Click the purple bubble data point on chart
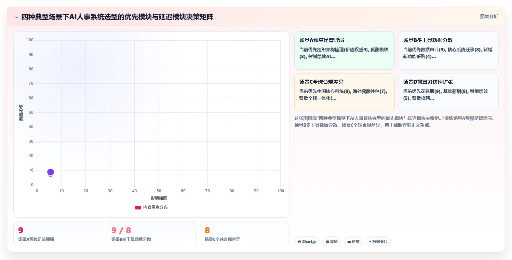This screenshot has height=260, width=512. click(51, 172)
